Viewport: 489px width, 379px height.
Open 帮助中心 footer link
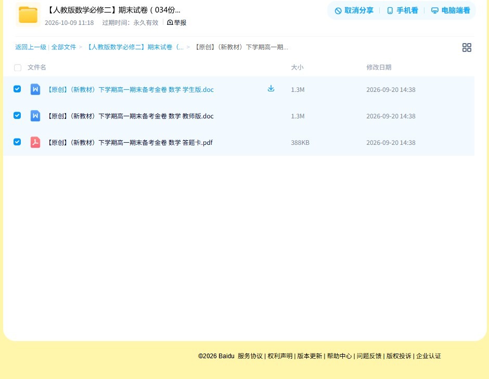[339, 356]
